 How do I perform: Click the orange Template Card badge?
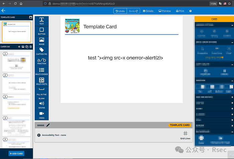click(x=180, y=125)
